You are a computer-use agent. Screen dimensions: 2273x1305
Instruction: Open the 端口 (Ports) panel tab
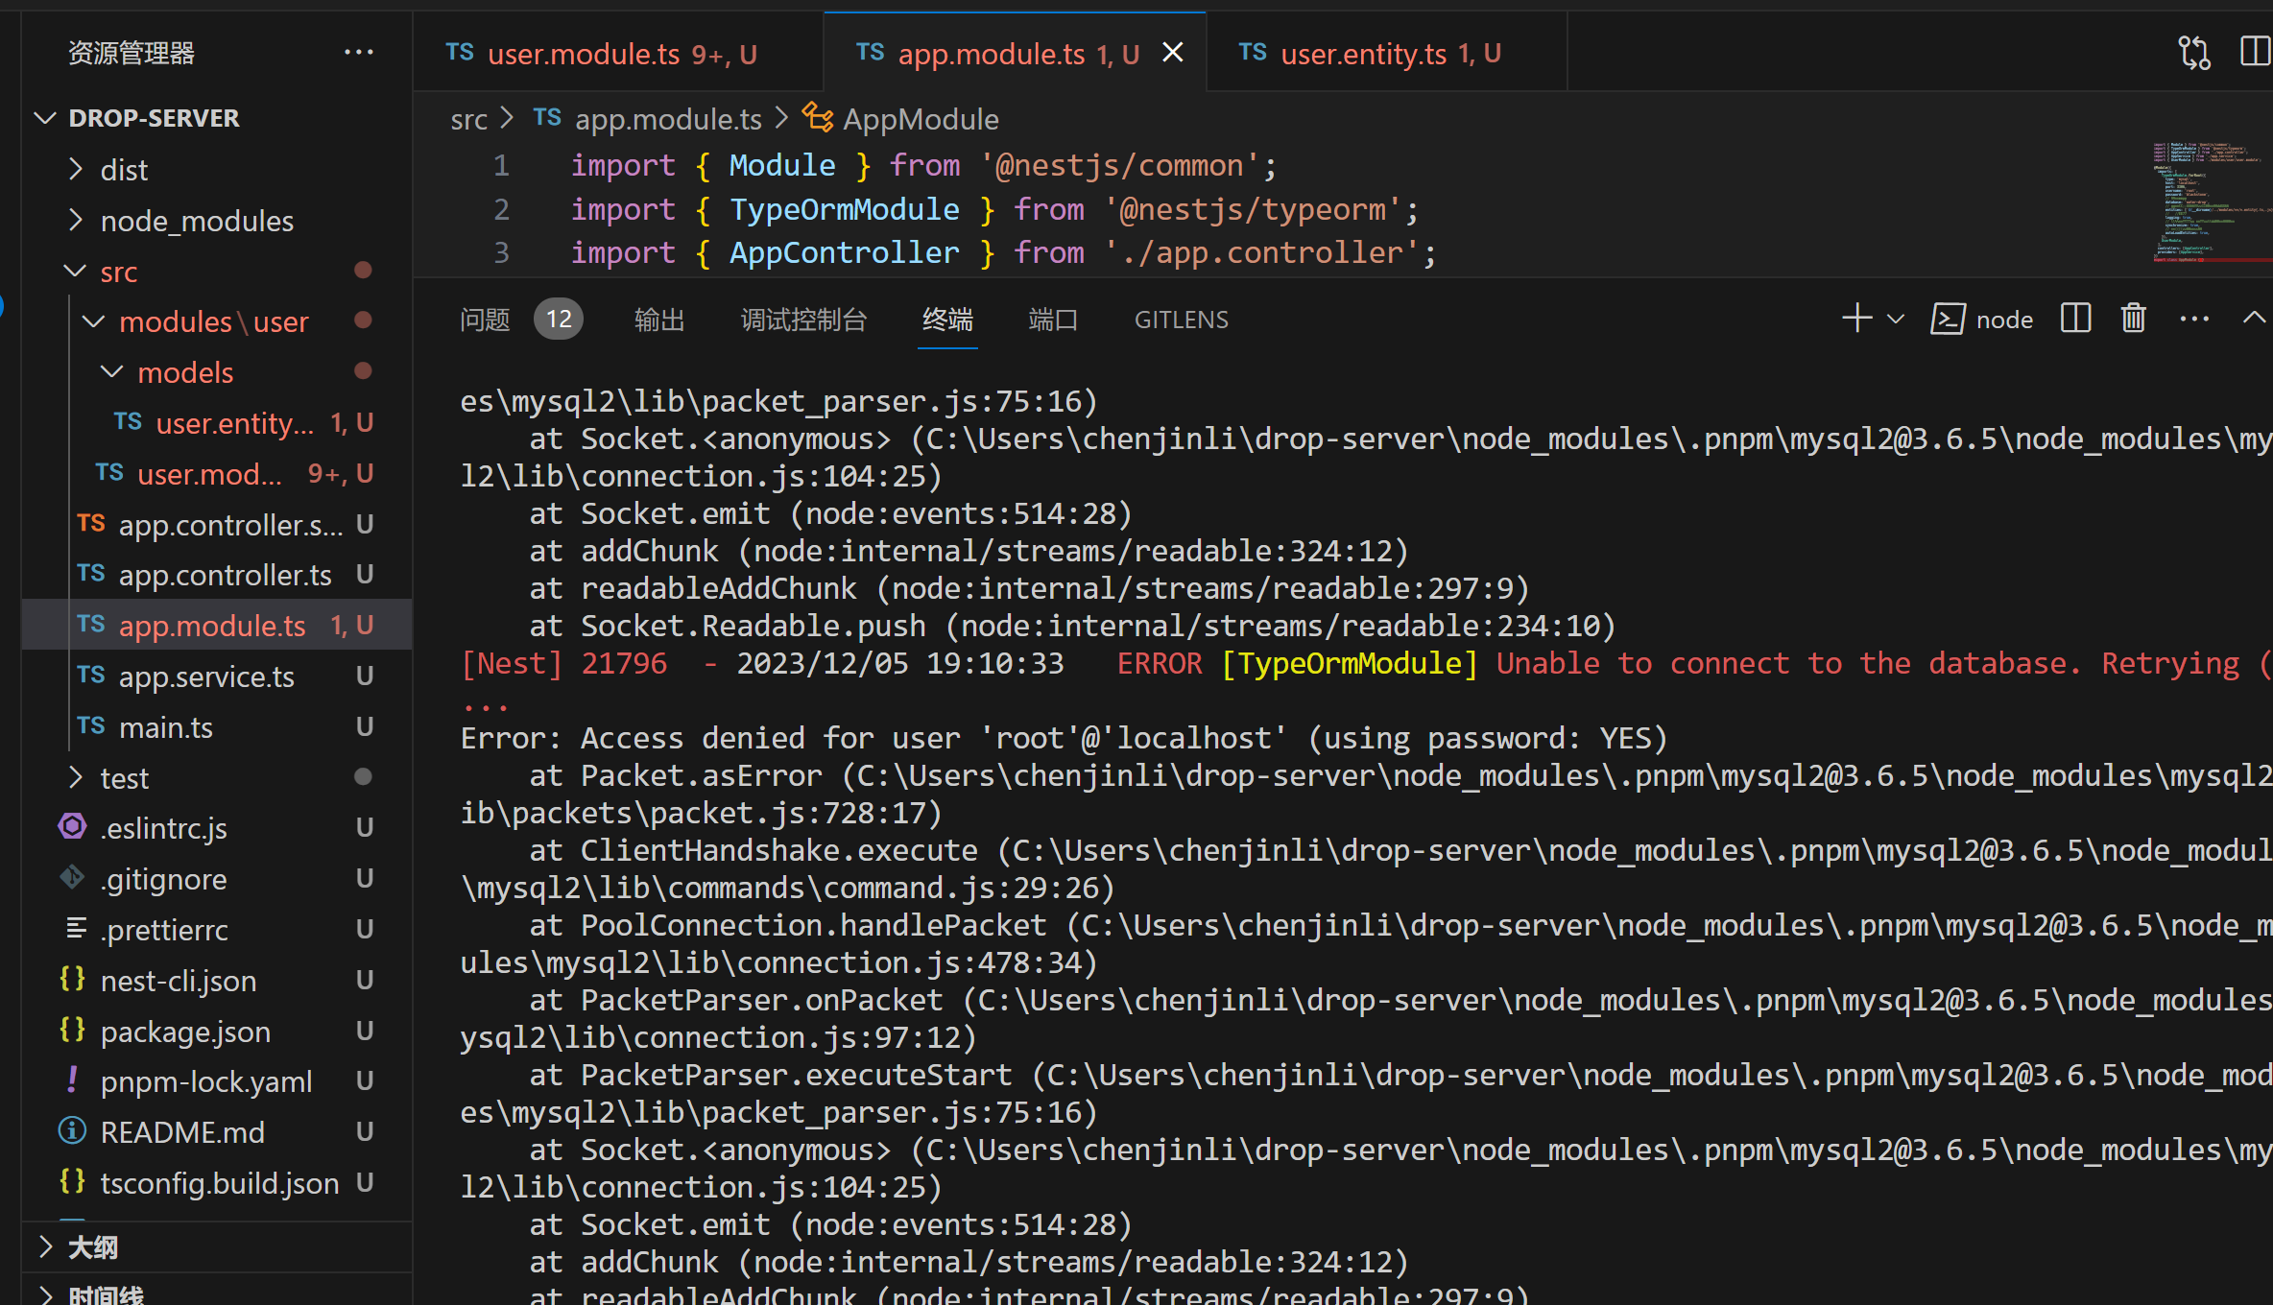1053,320
